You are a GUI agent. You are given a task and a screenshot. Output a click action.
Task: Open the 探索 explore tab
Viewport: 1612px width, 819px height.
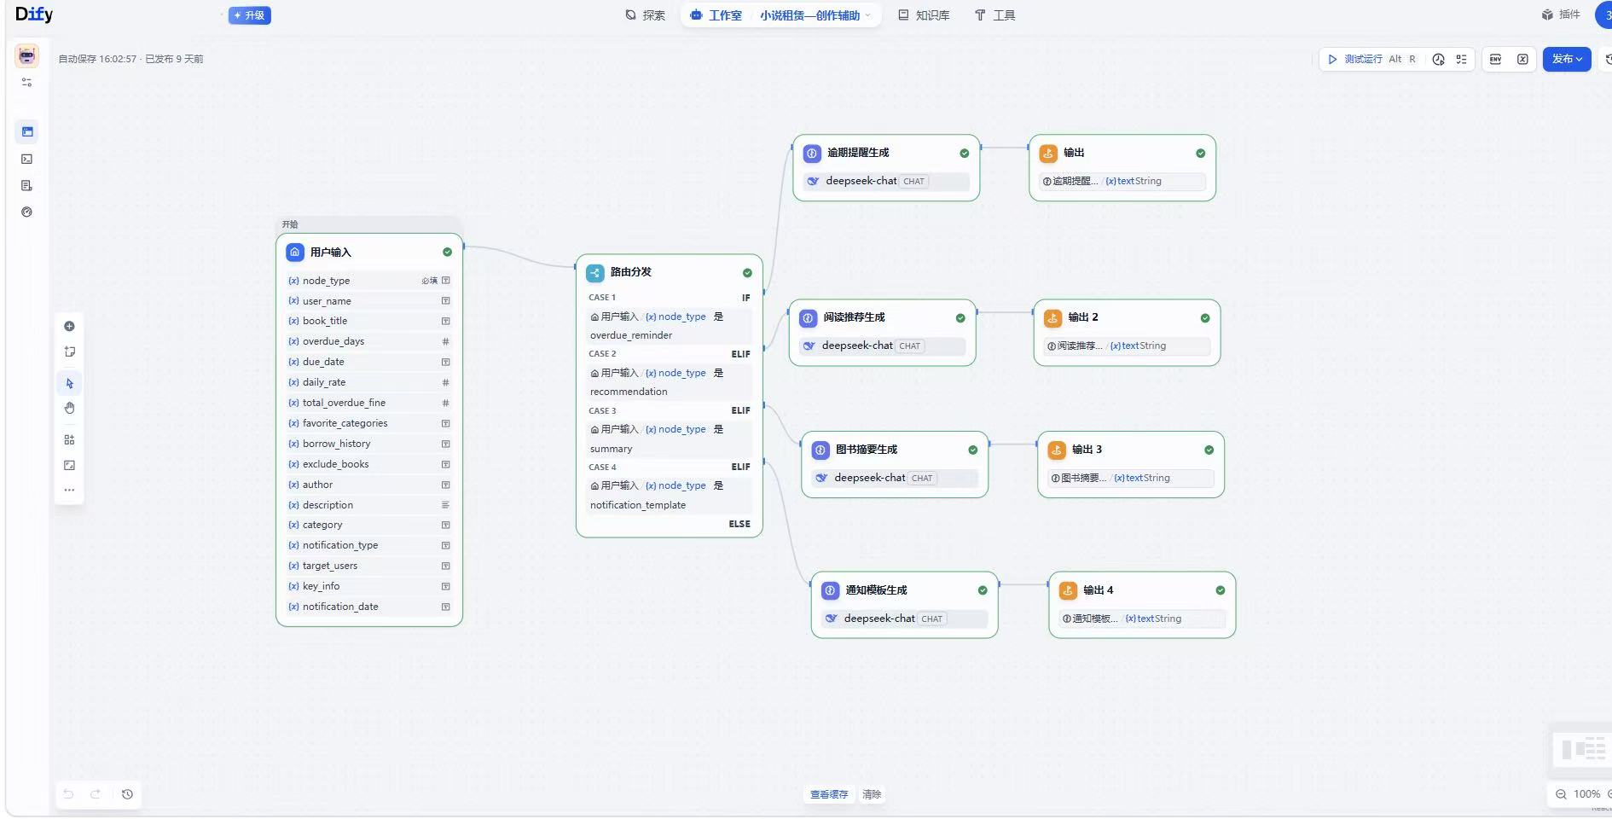(646, 15)
